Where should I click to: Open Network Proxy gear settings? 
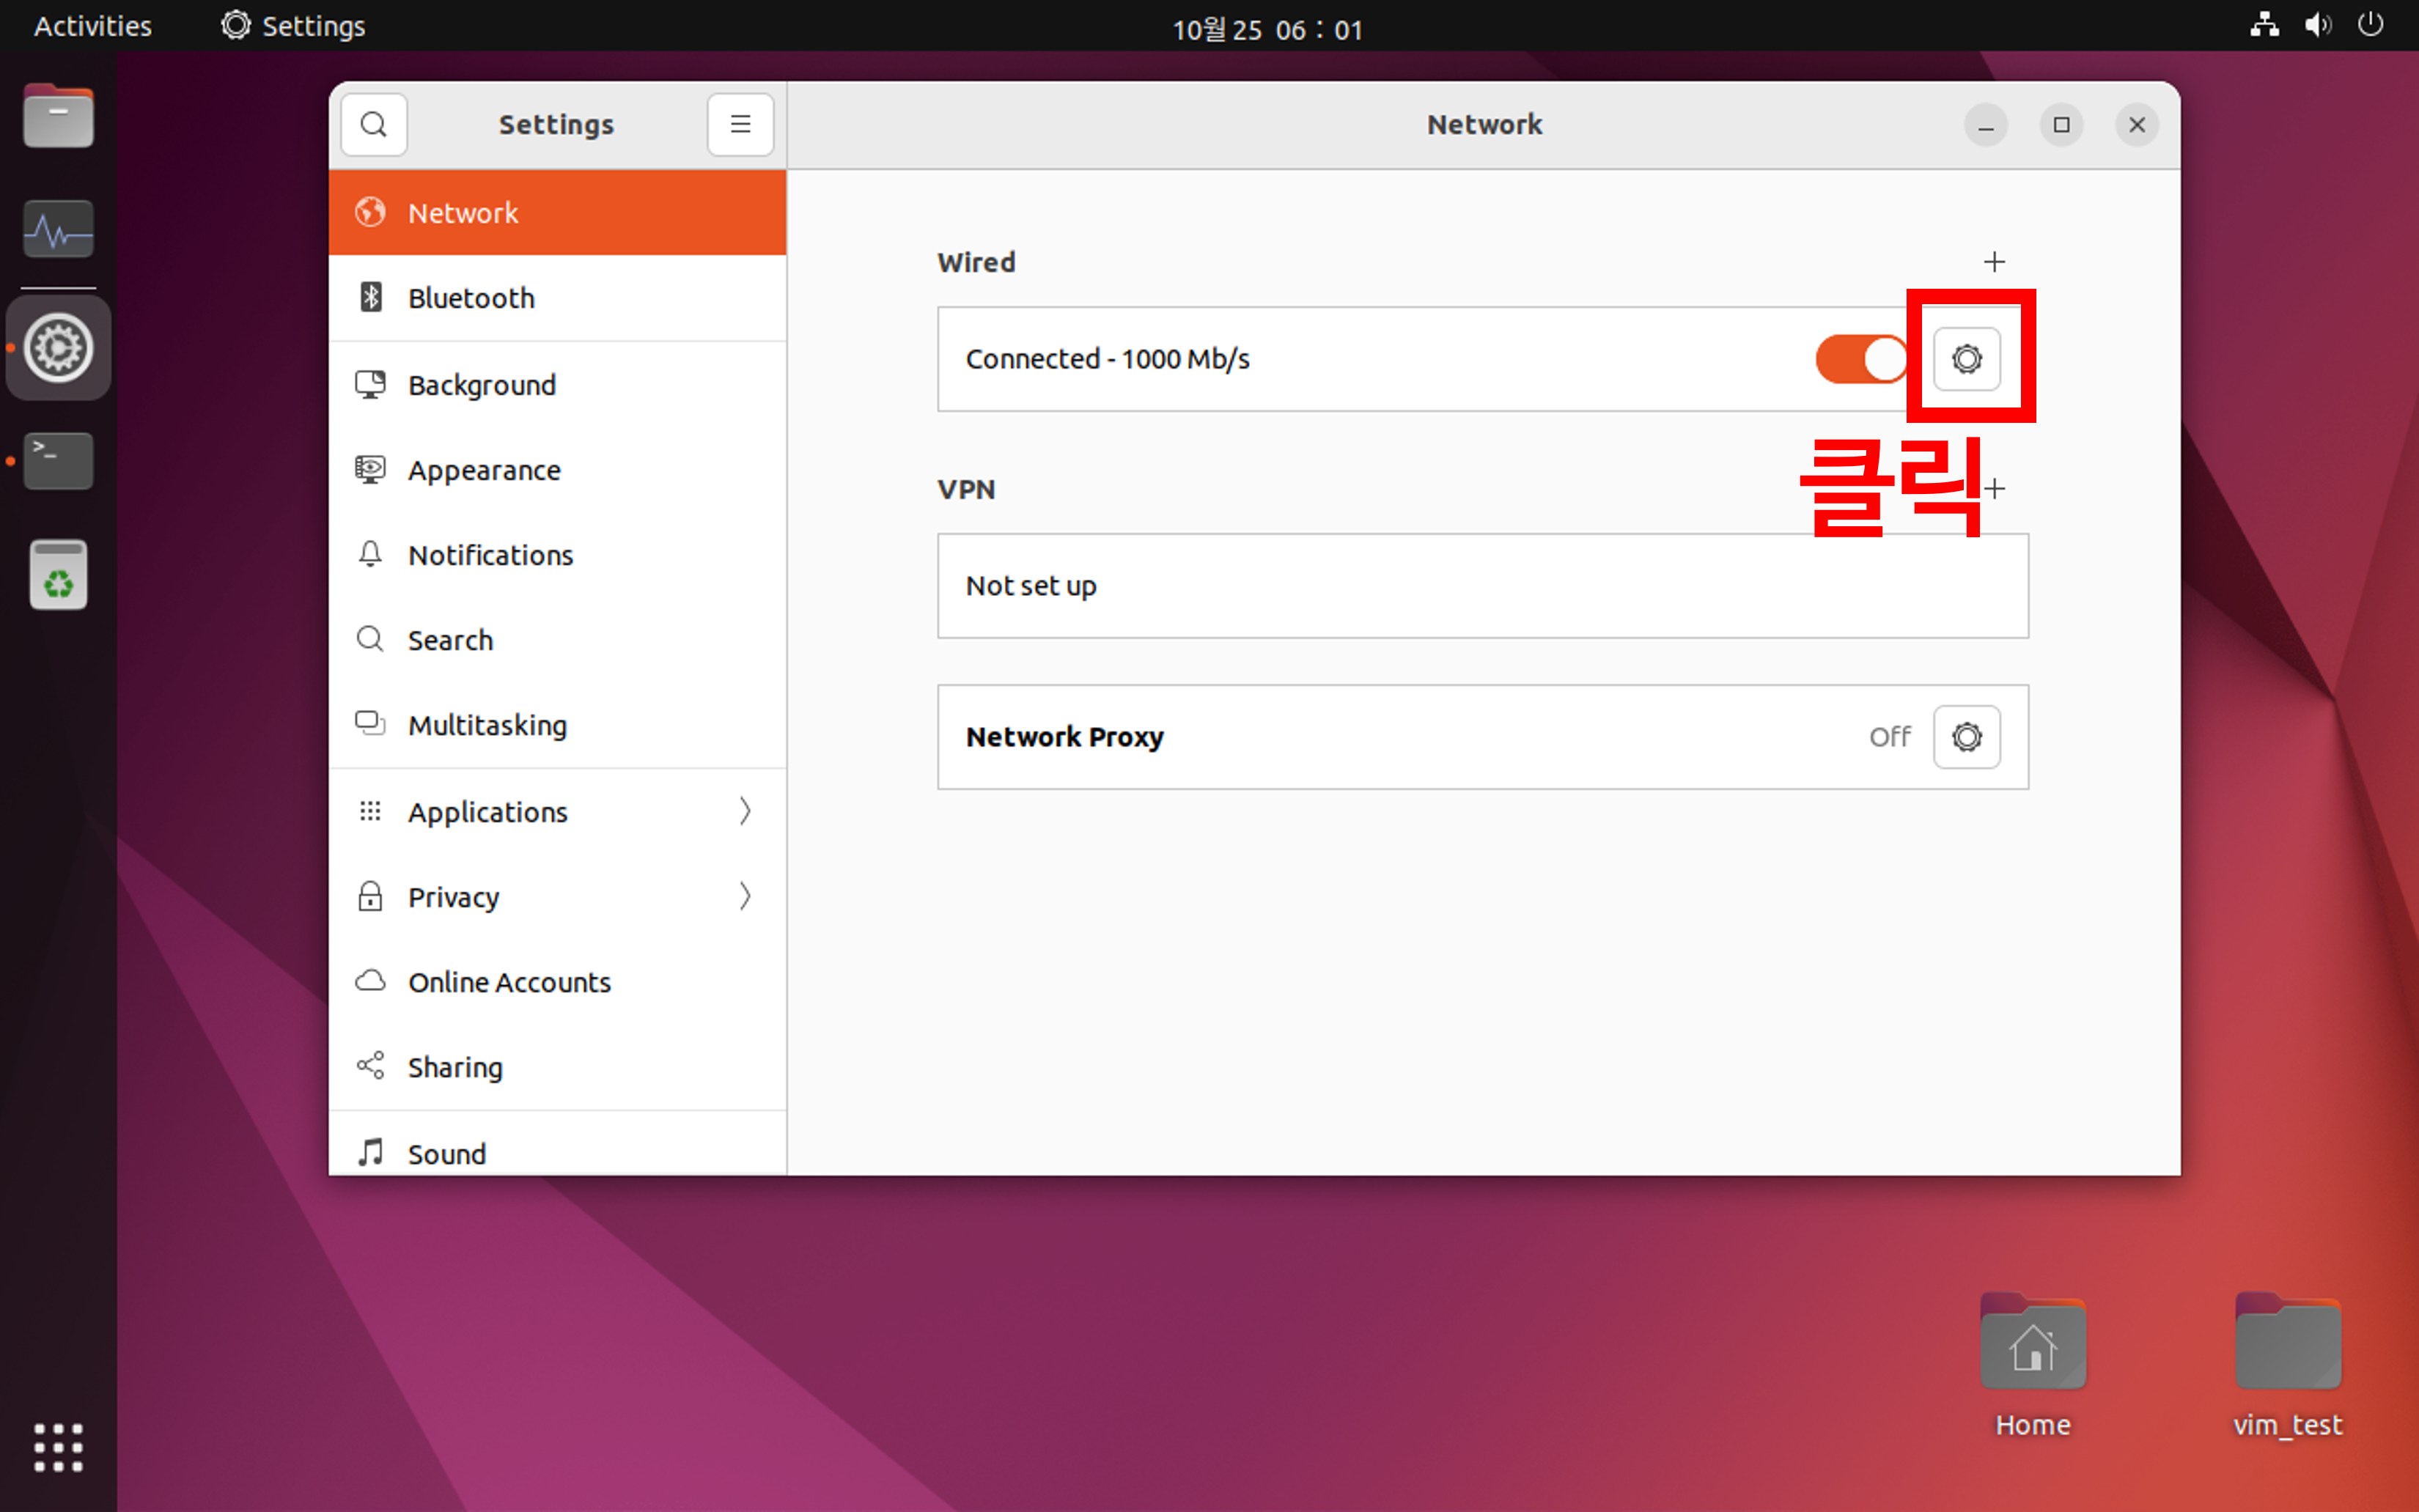tap(1965, 737)
